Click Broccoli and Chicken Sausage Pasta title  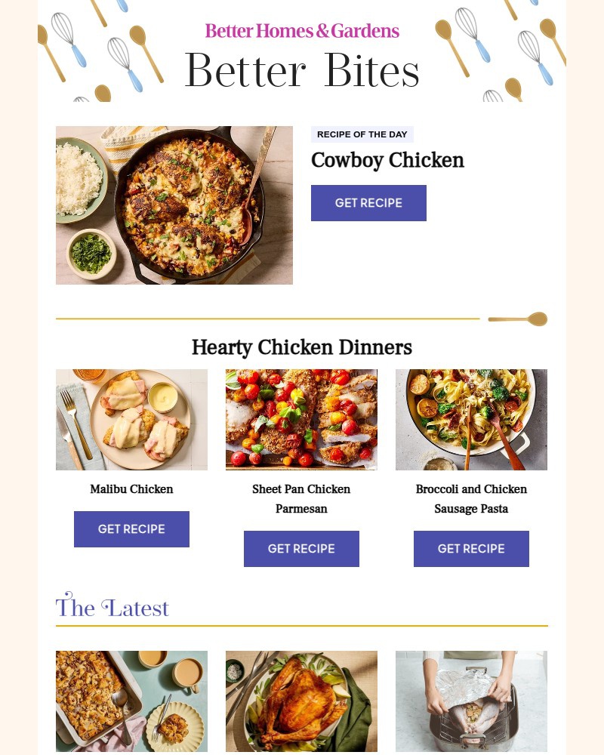pos(472,499)
